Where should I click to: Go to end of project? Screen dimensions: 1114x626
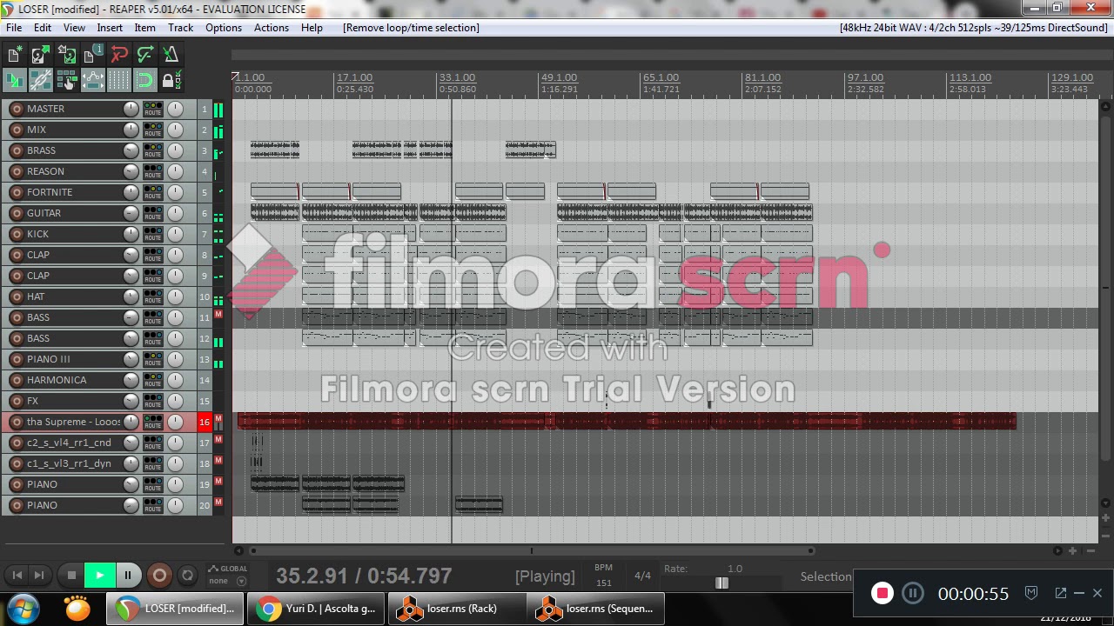tap(38, 576)
